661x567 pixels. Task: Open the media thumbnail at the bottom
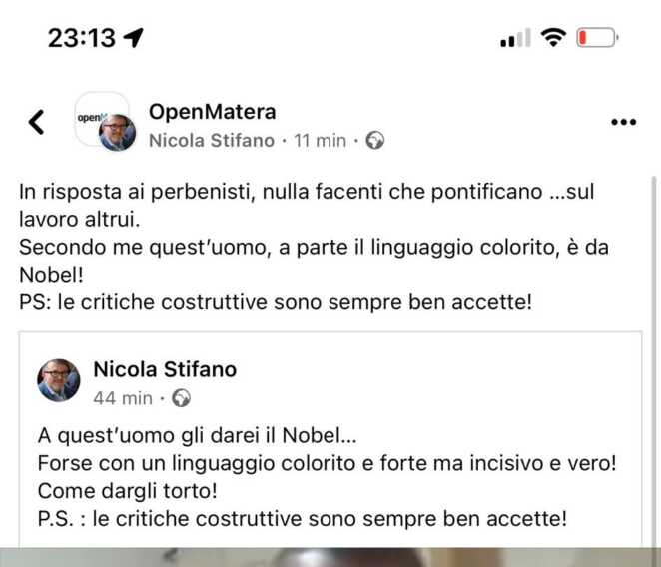click(330, 557)
